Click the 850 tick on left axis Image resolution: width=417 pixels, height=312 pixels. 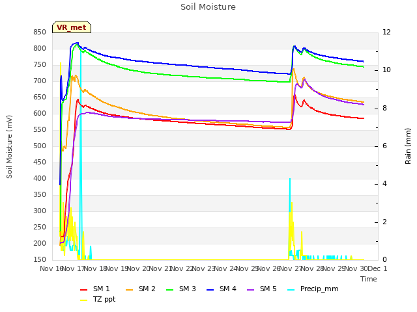pos(40,32)
